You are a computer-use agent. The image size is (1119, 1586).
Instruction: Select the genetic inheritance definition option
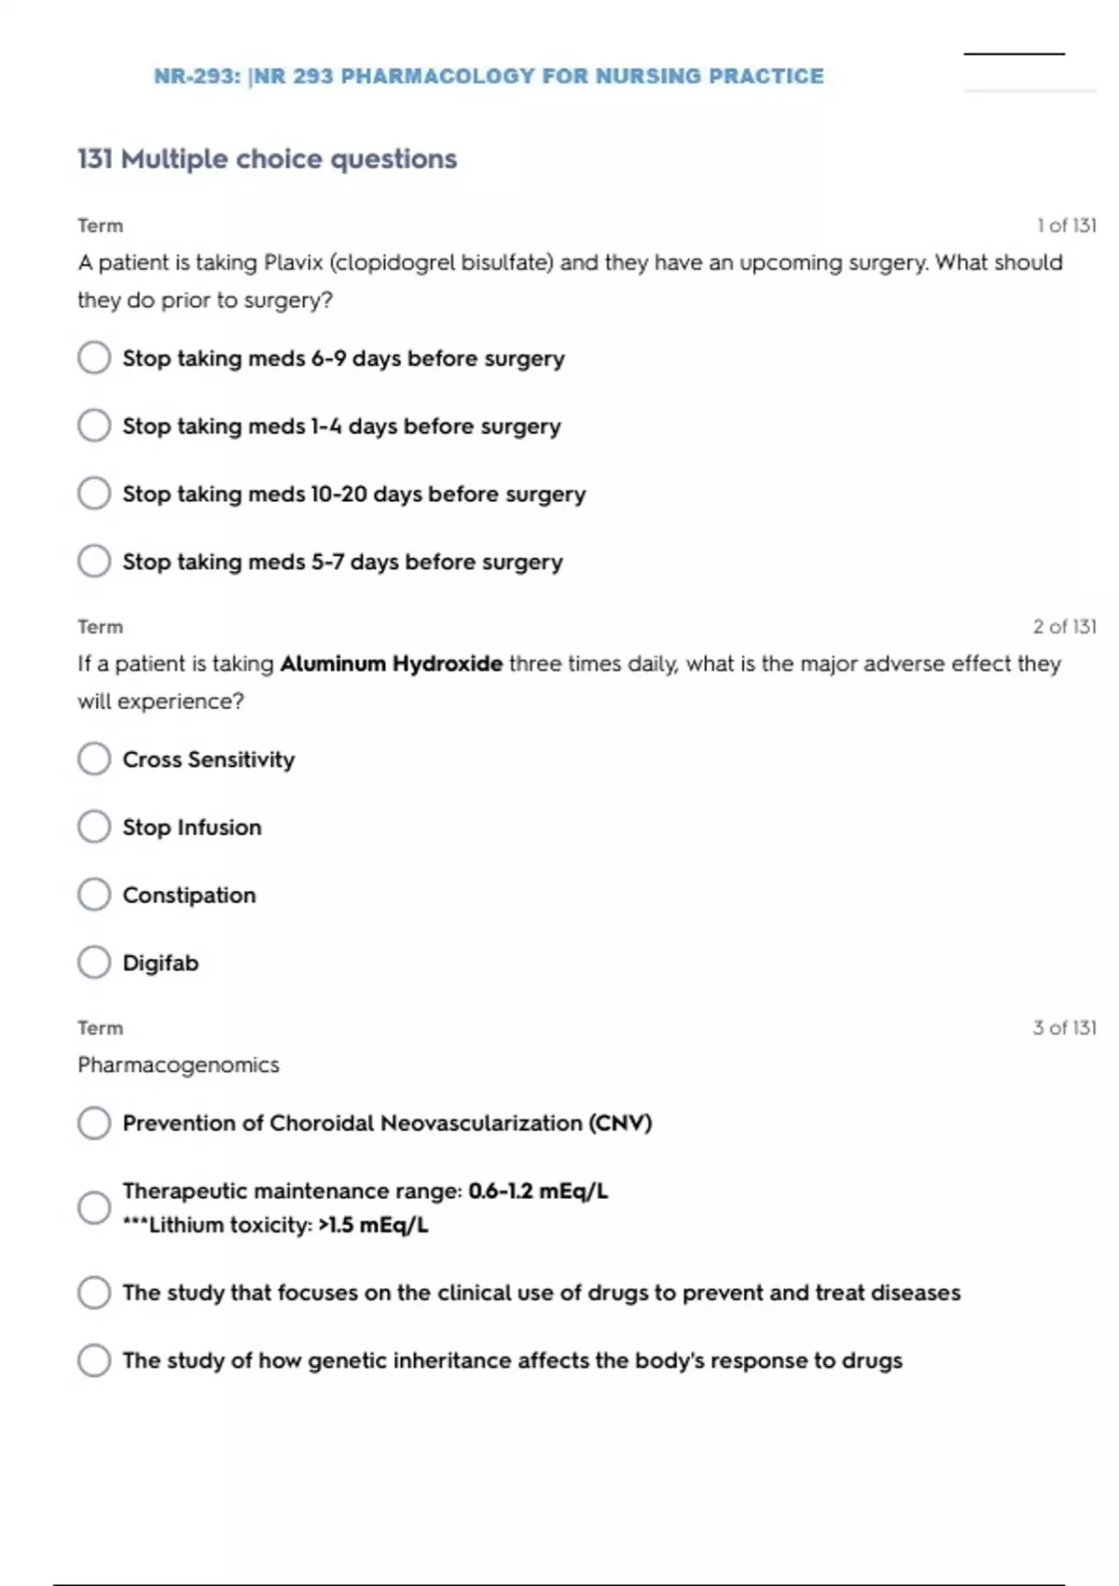tap(94, 1360)
